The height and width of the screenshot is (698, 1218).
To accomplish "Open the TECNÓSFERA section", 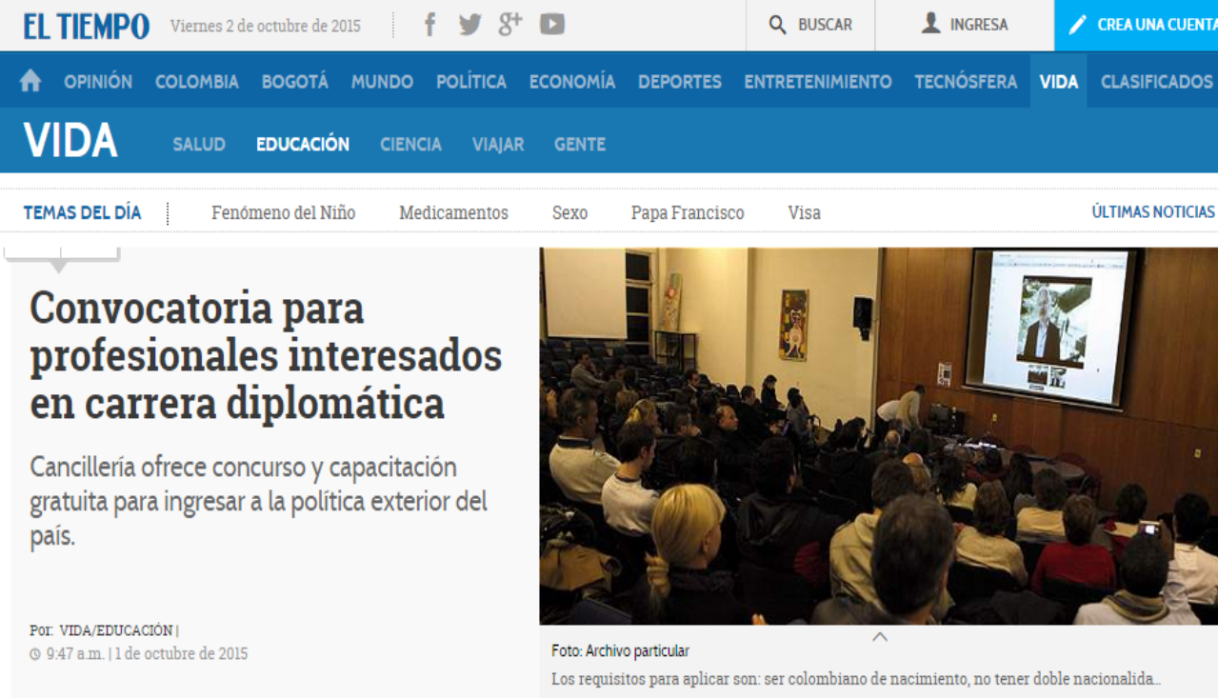I will [966, 82].
